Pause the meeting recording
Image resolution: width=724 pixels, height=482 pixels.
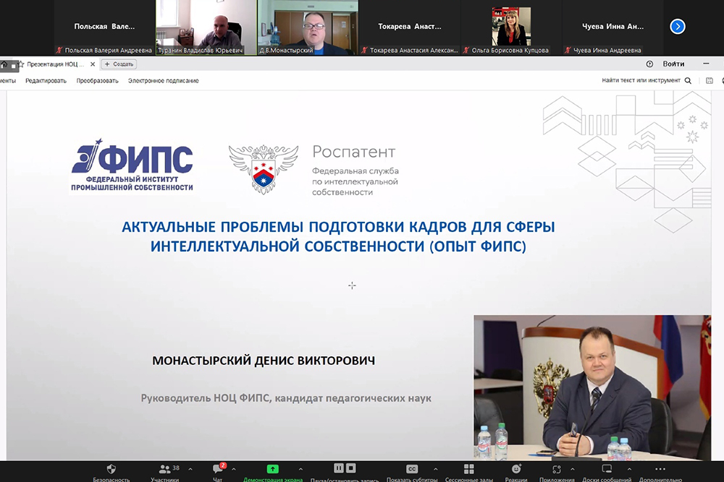(x=338, y=468)
